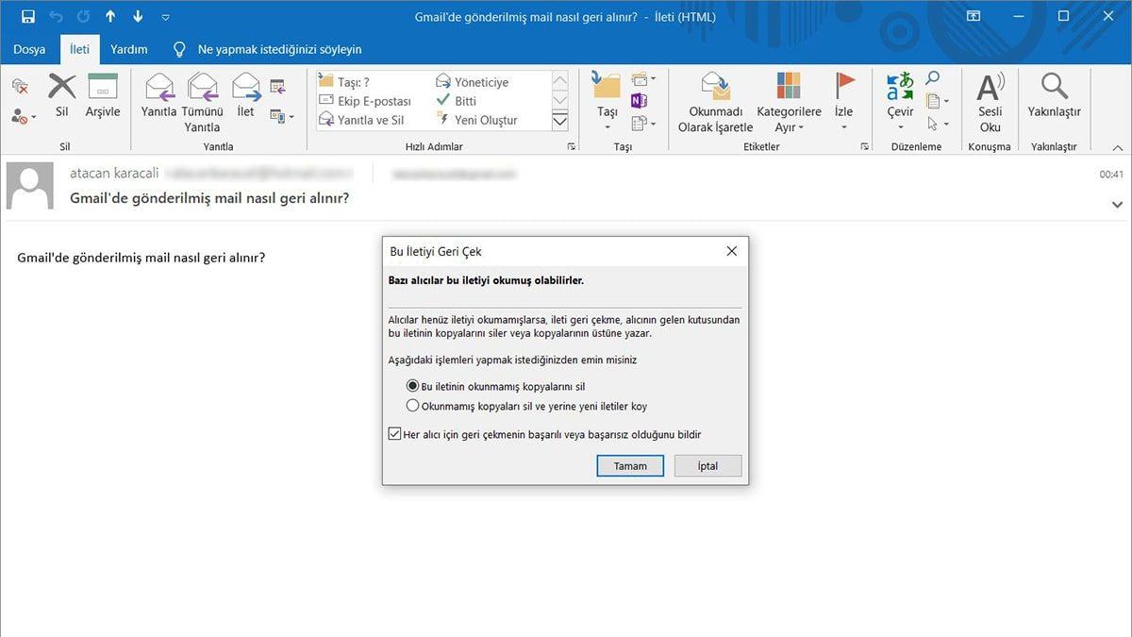Image resolution: width=1132 pixels, height=637 pixels.
Task: Select delete unread copies radio option
Action: point(412,385)
